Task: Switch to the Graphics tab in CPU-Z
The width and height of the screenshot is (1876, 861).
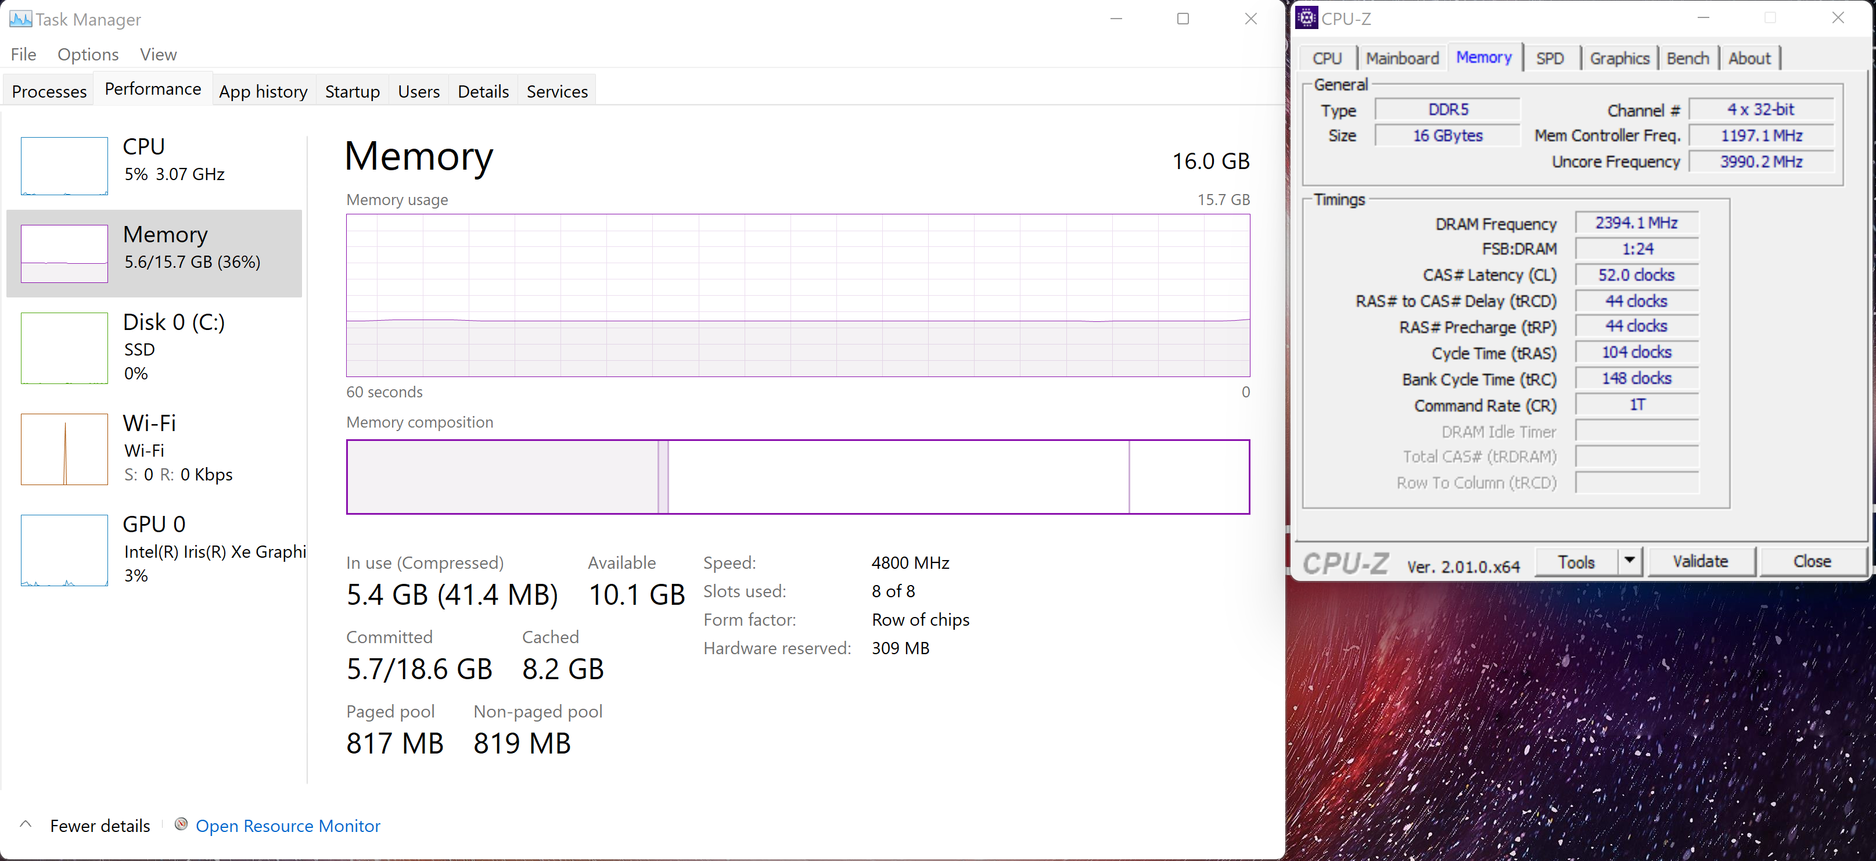Action: coord(1620,58)
